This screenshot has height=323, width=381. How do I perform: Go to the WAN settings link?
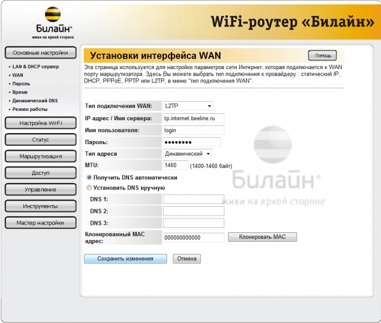(17, 75)
